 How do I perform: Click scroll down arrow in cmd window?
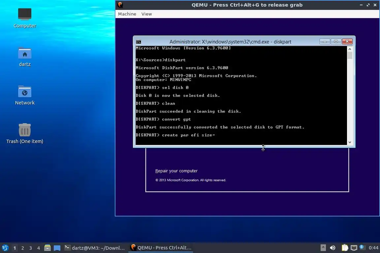coord(350,142)
